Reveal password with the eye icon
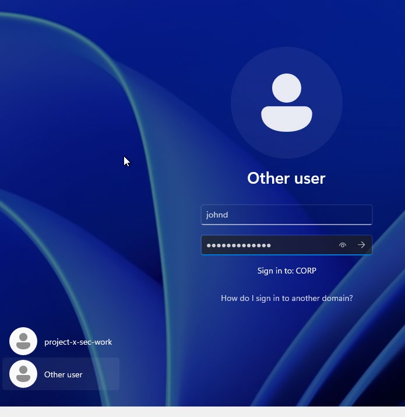 pyautogui.click(x=343, y=246)
